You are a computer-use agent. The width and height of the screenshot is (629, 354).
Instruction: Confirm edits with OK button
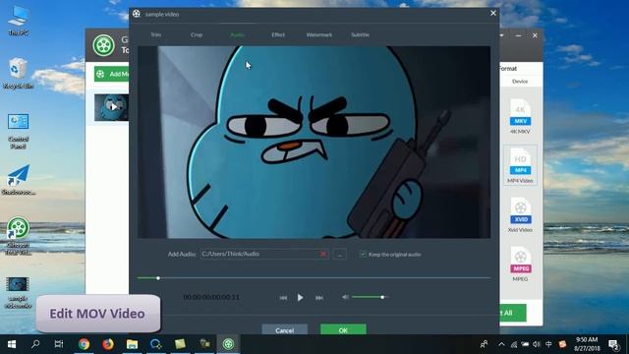(343, 329)
